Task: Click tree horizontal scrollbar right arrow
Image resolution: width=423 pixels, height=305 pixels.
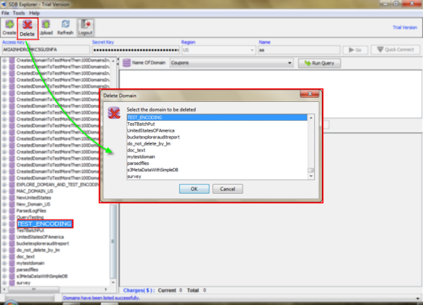Action: click(106, 289)
